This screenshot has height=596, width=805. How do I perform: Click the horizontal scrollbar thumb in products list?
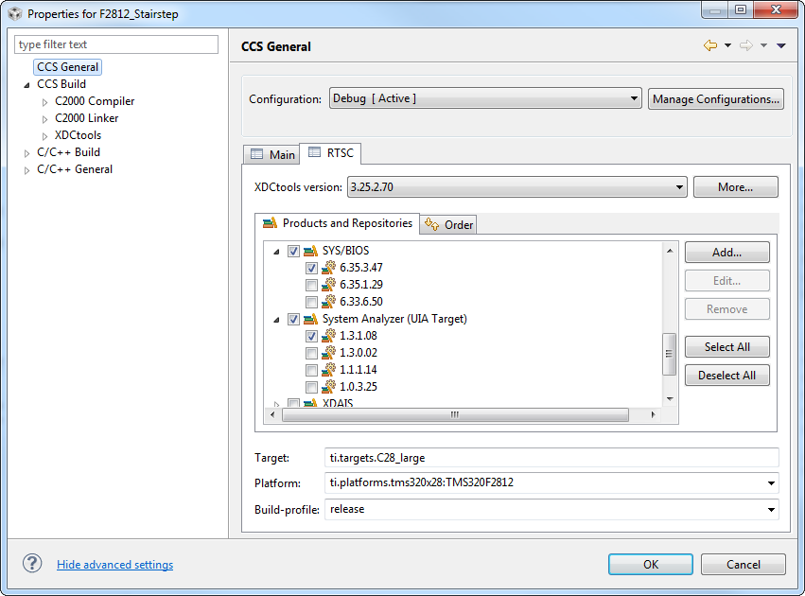click(x=455, y=414)
